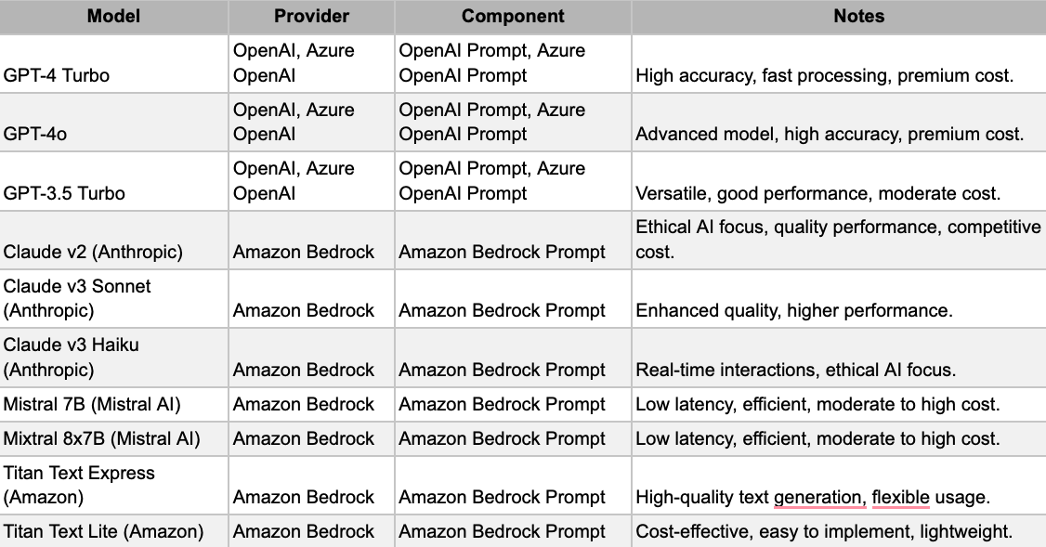
Task: Select the "Versatile, good performance" note cell
Action: (x=817, y=193)
